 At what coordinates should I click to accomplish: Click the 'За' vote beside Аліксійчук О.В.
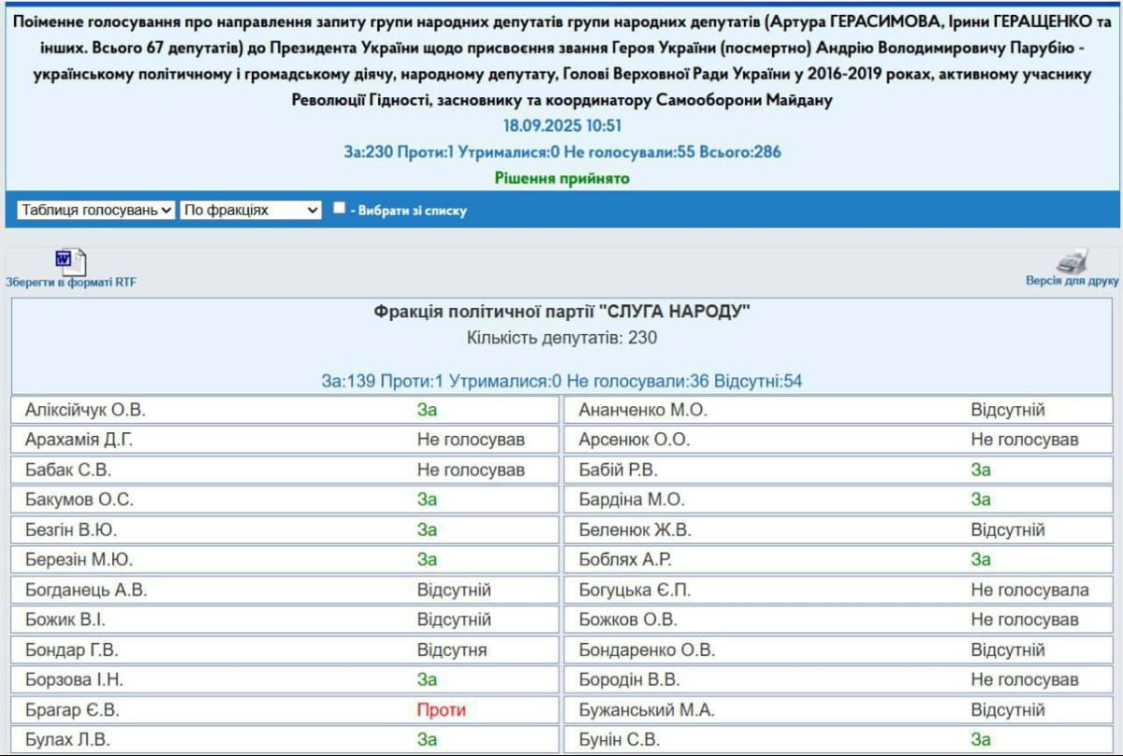[x=427, y=410]
